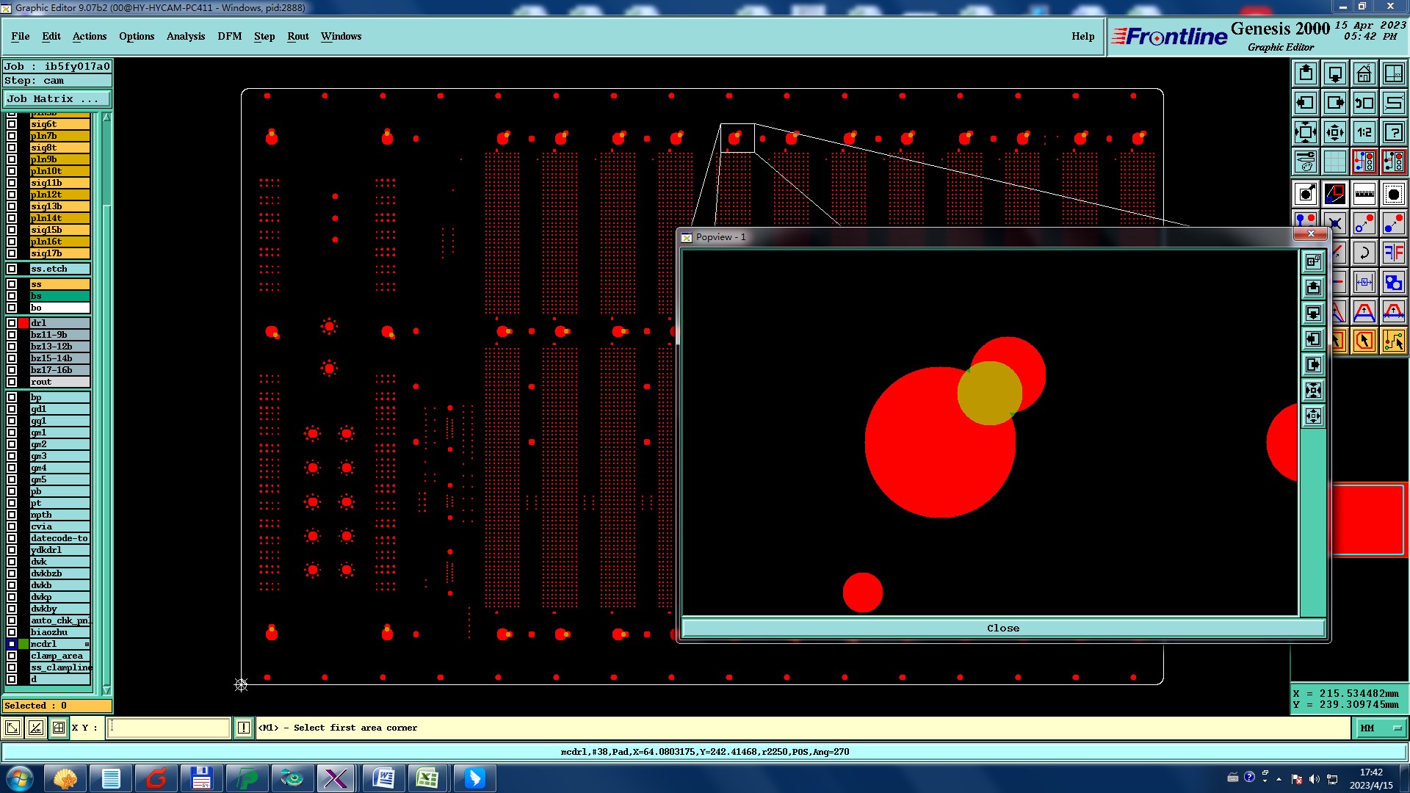Open the MM units dropdown

[x=1381, y=728]
